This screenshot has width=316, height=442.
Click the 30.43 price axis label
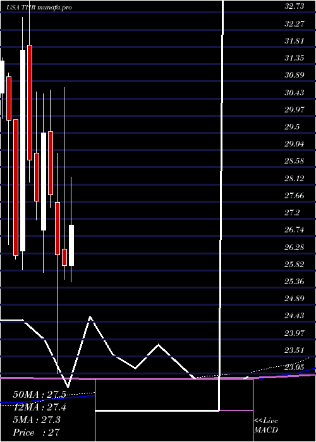point(295,92)
